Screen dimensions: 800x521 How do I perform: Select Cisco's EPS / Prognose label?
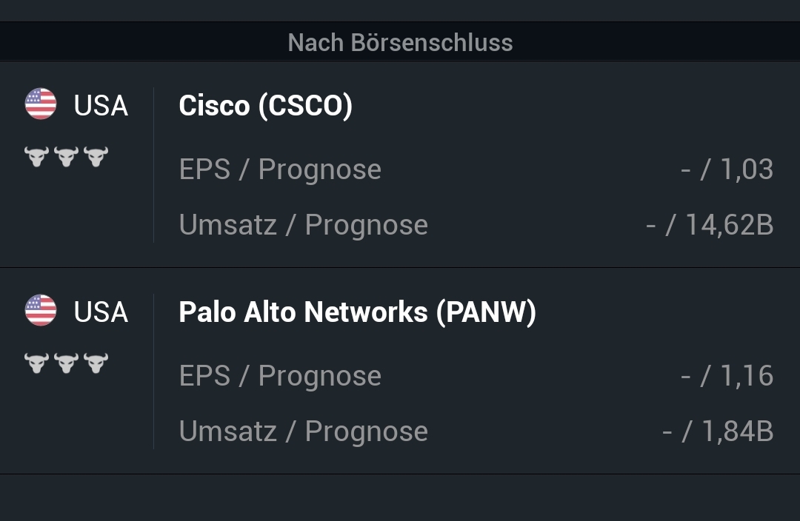280,169
